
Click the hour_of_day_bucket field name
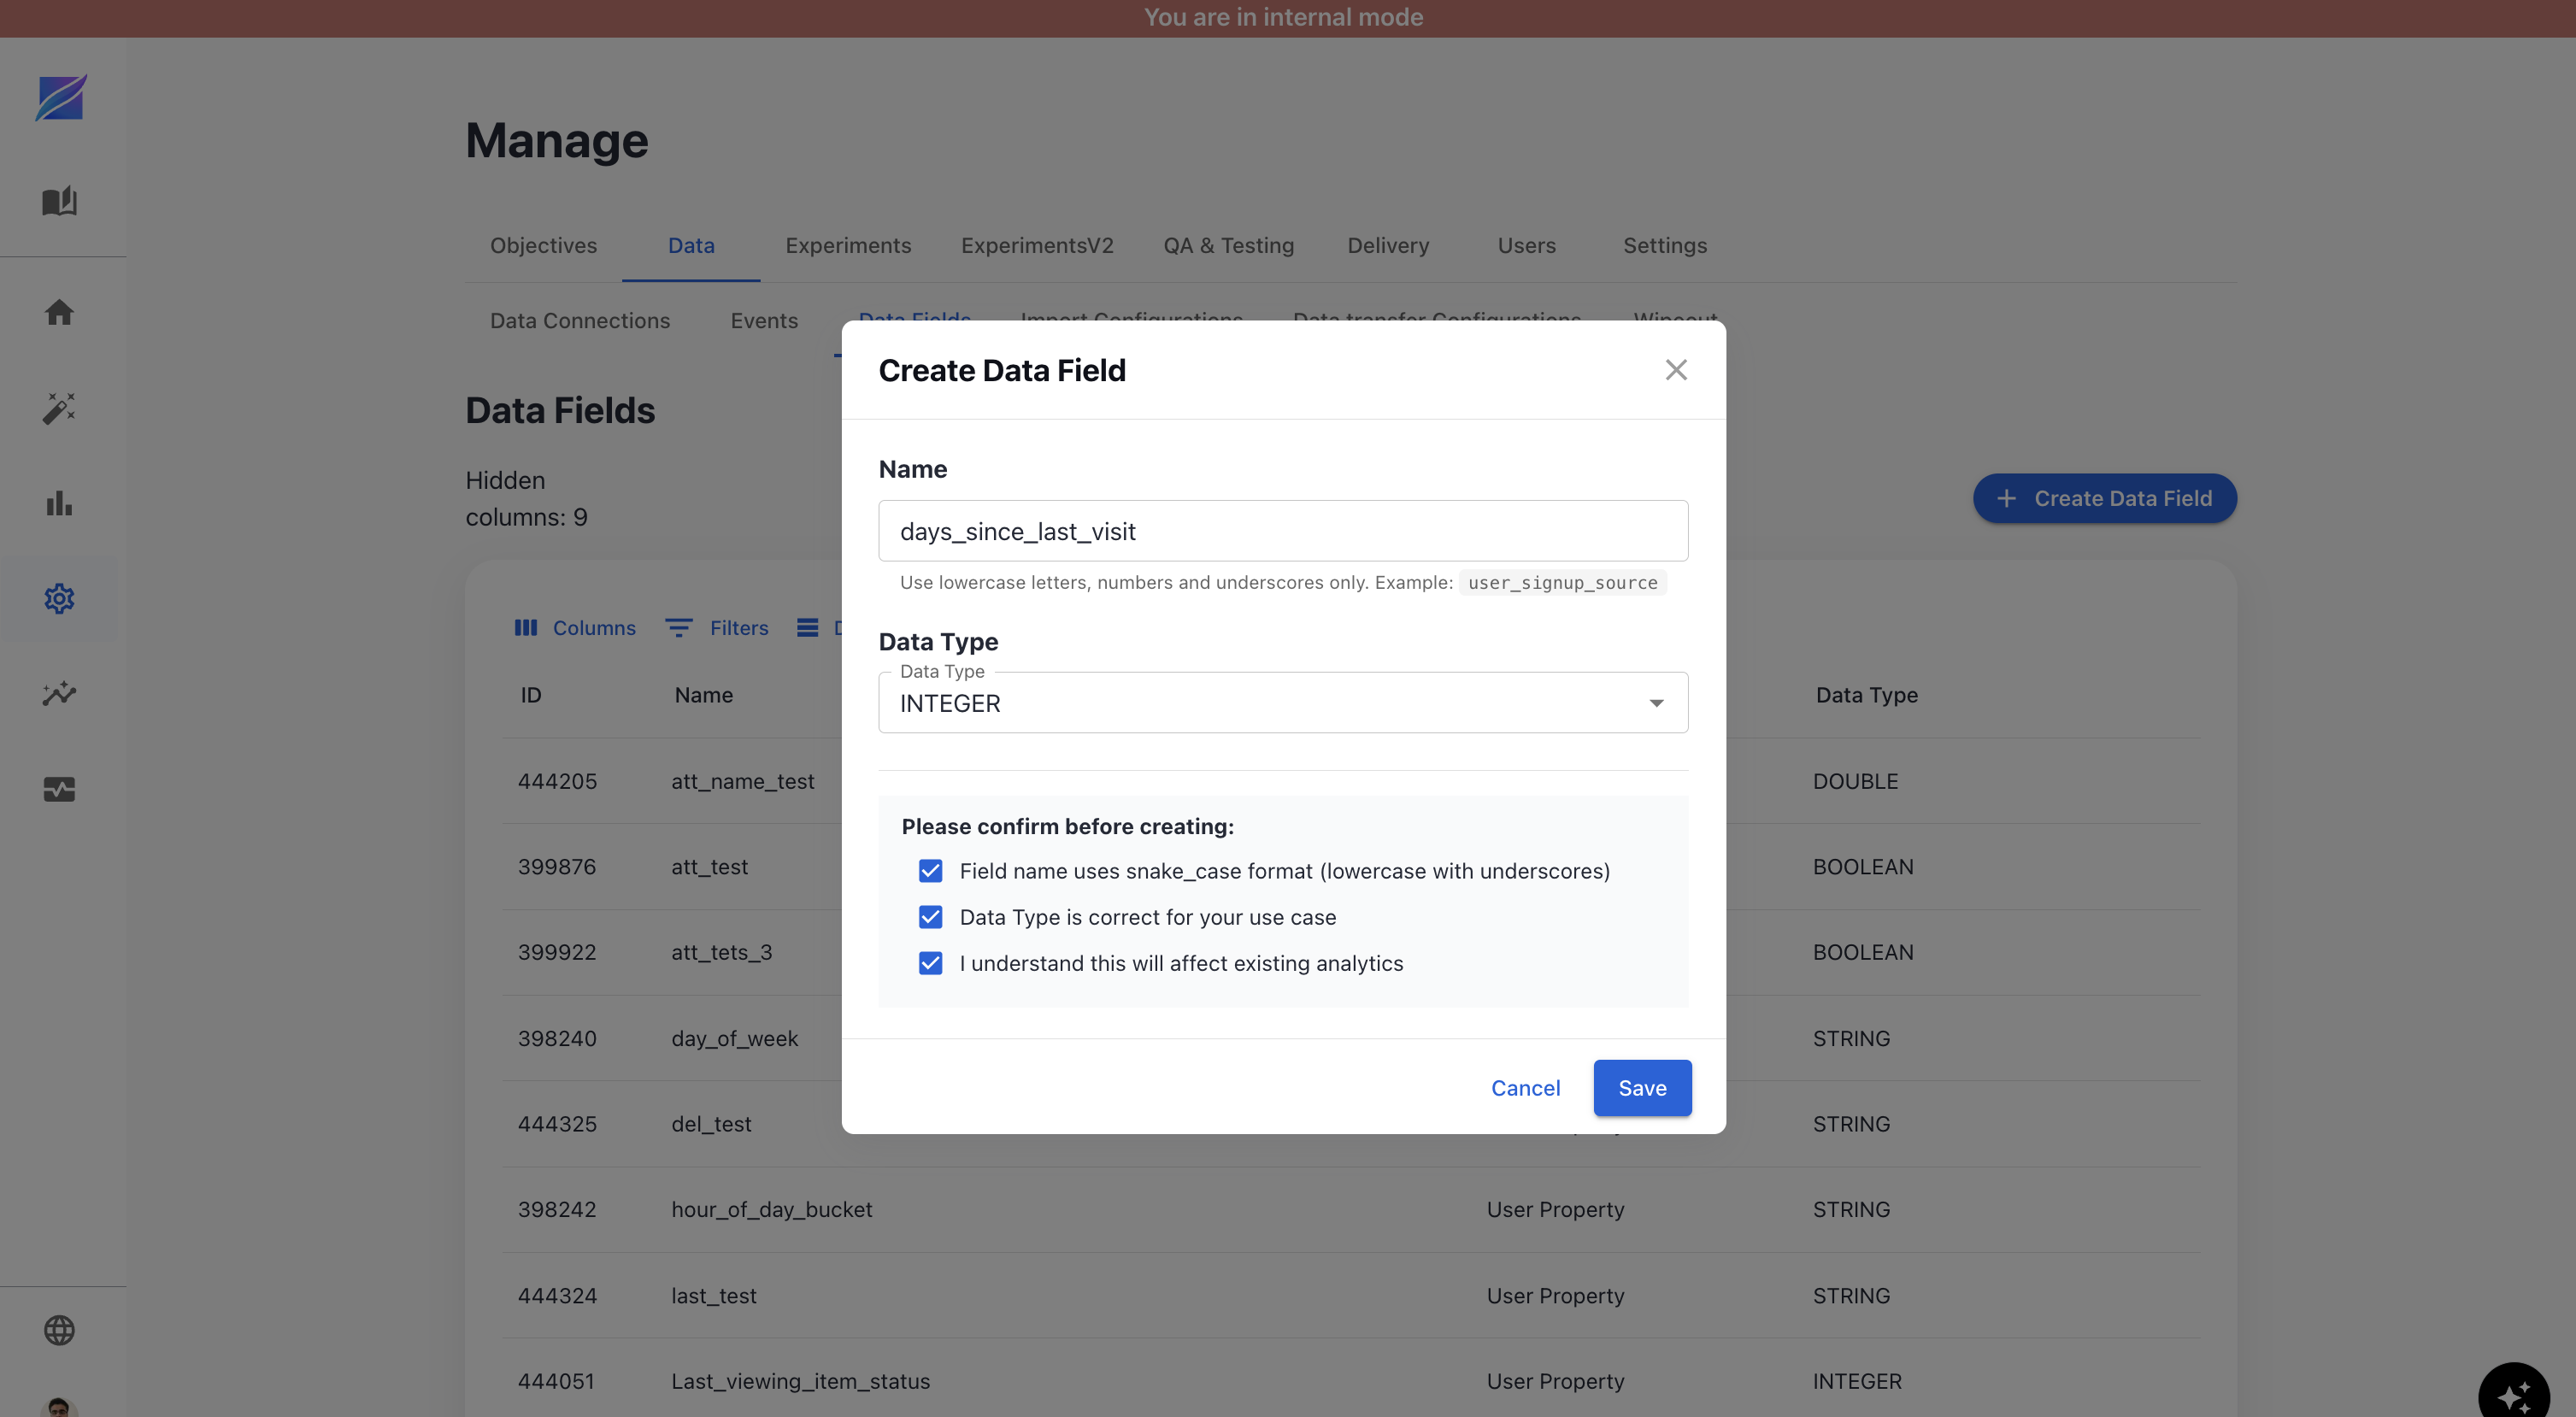(x=771, y=1209)
